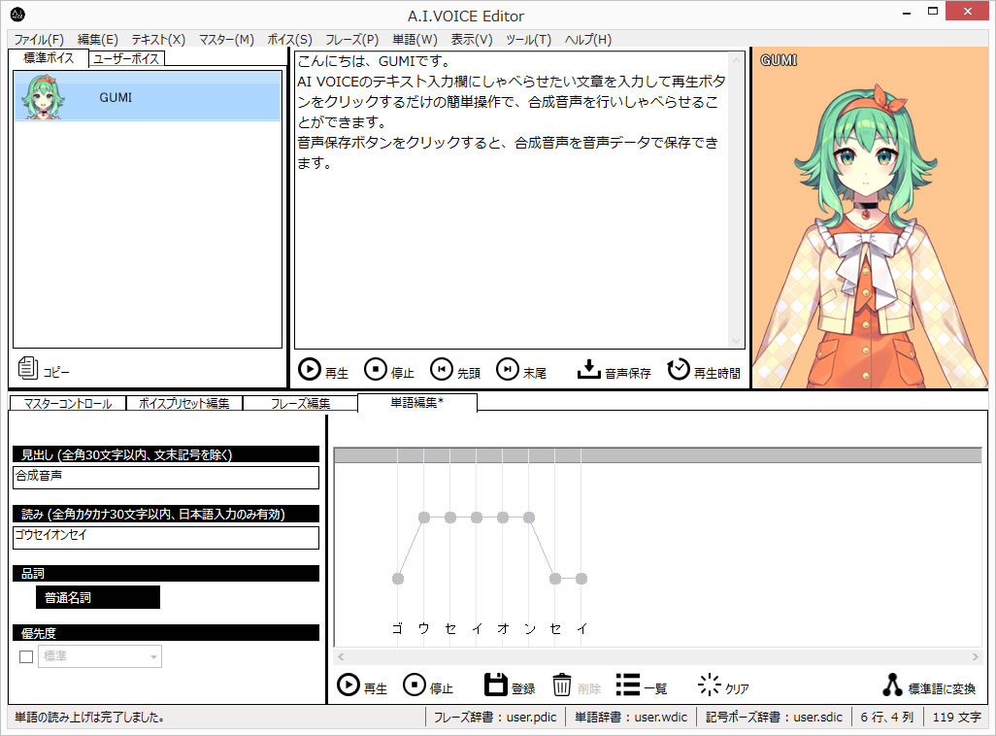Select the GUMI voice preset

(x=148, y=98)
